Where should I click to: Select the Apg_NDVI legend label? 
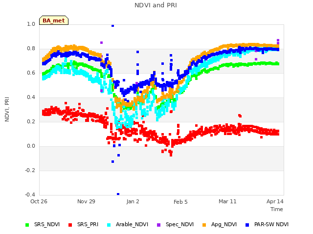(x=224, y=224)
